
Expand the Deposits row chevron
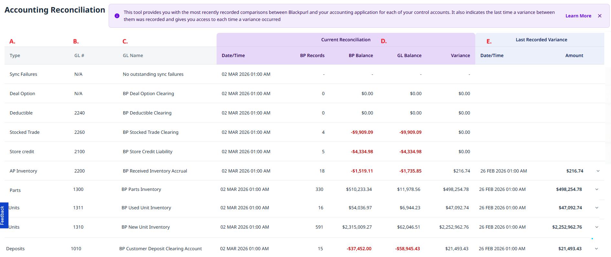point(596,249)
